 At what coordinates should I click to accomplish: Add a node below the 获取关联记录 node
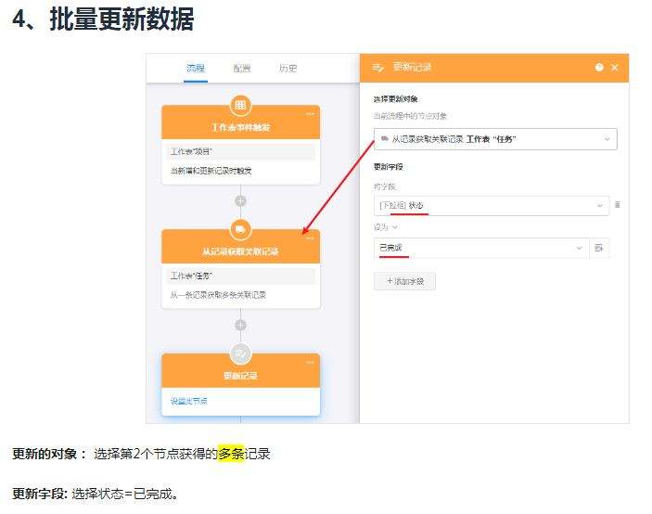241,326
